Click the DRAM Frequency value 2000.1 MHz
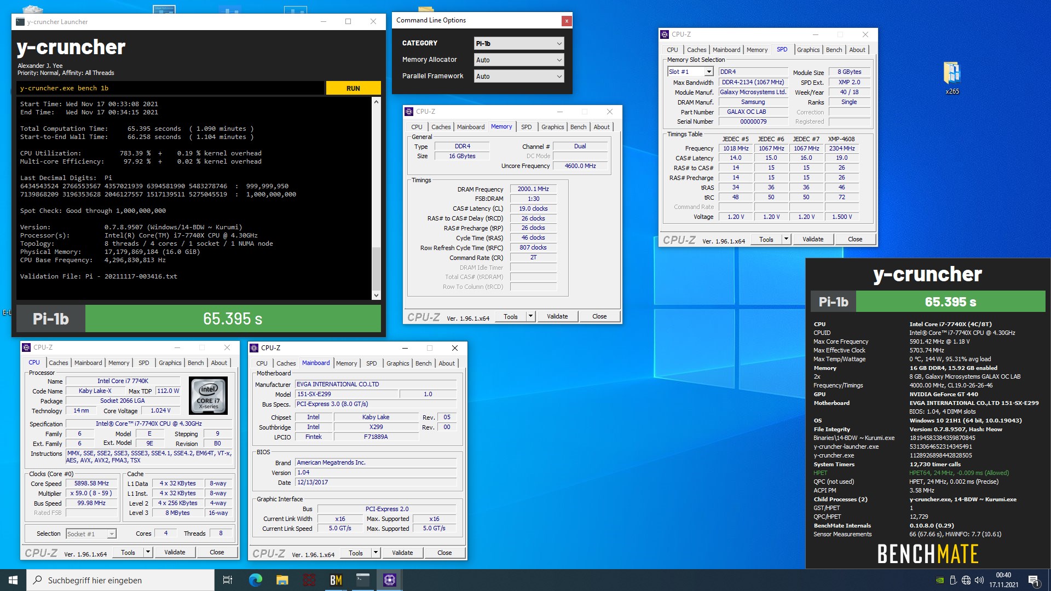Image resolution: width=1051 pixels, height=591 pixels. [533, 189]
